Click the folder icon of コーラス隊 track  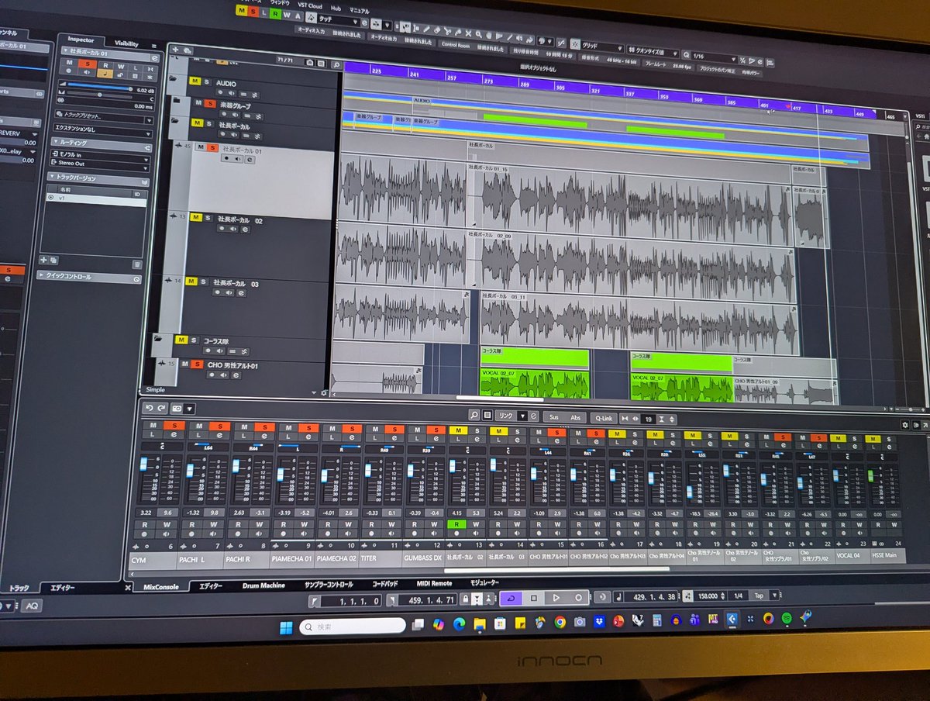point(158,339)
